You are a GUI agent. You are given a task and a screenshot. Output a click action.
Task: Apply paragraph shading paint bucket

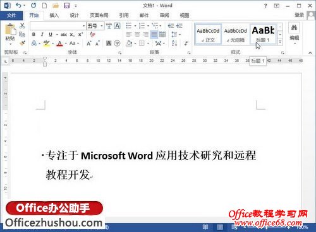pyautogui.click(x=129, y=43)
